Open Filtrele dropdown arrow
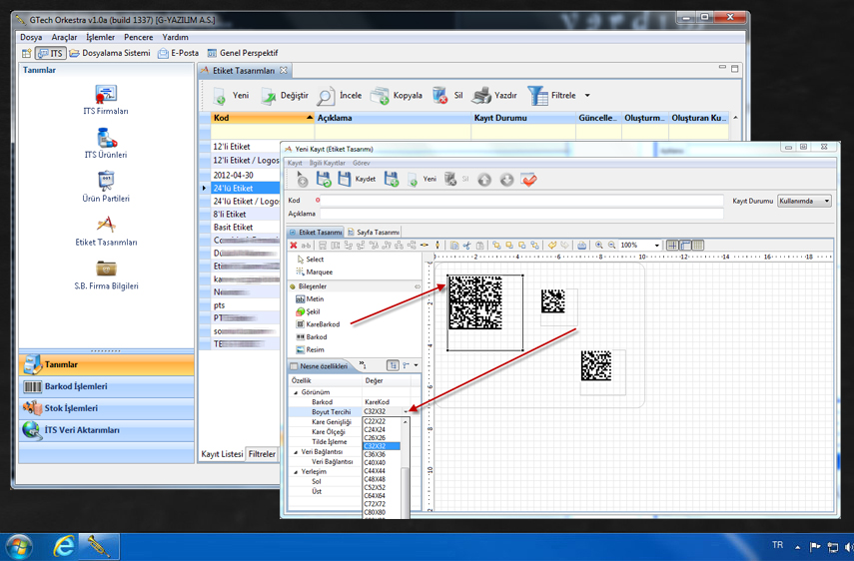Viewport: 854px width, 561px height. (x=587, y=95)
